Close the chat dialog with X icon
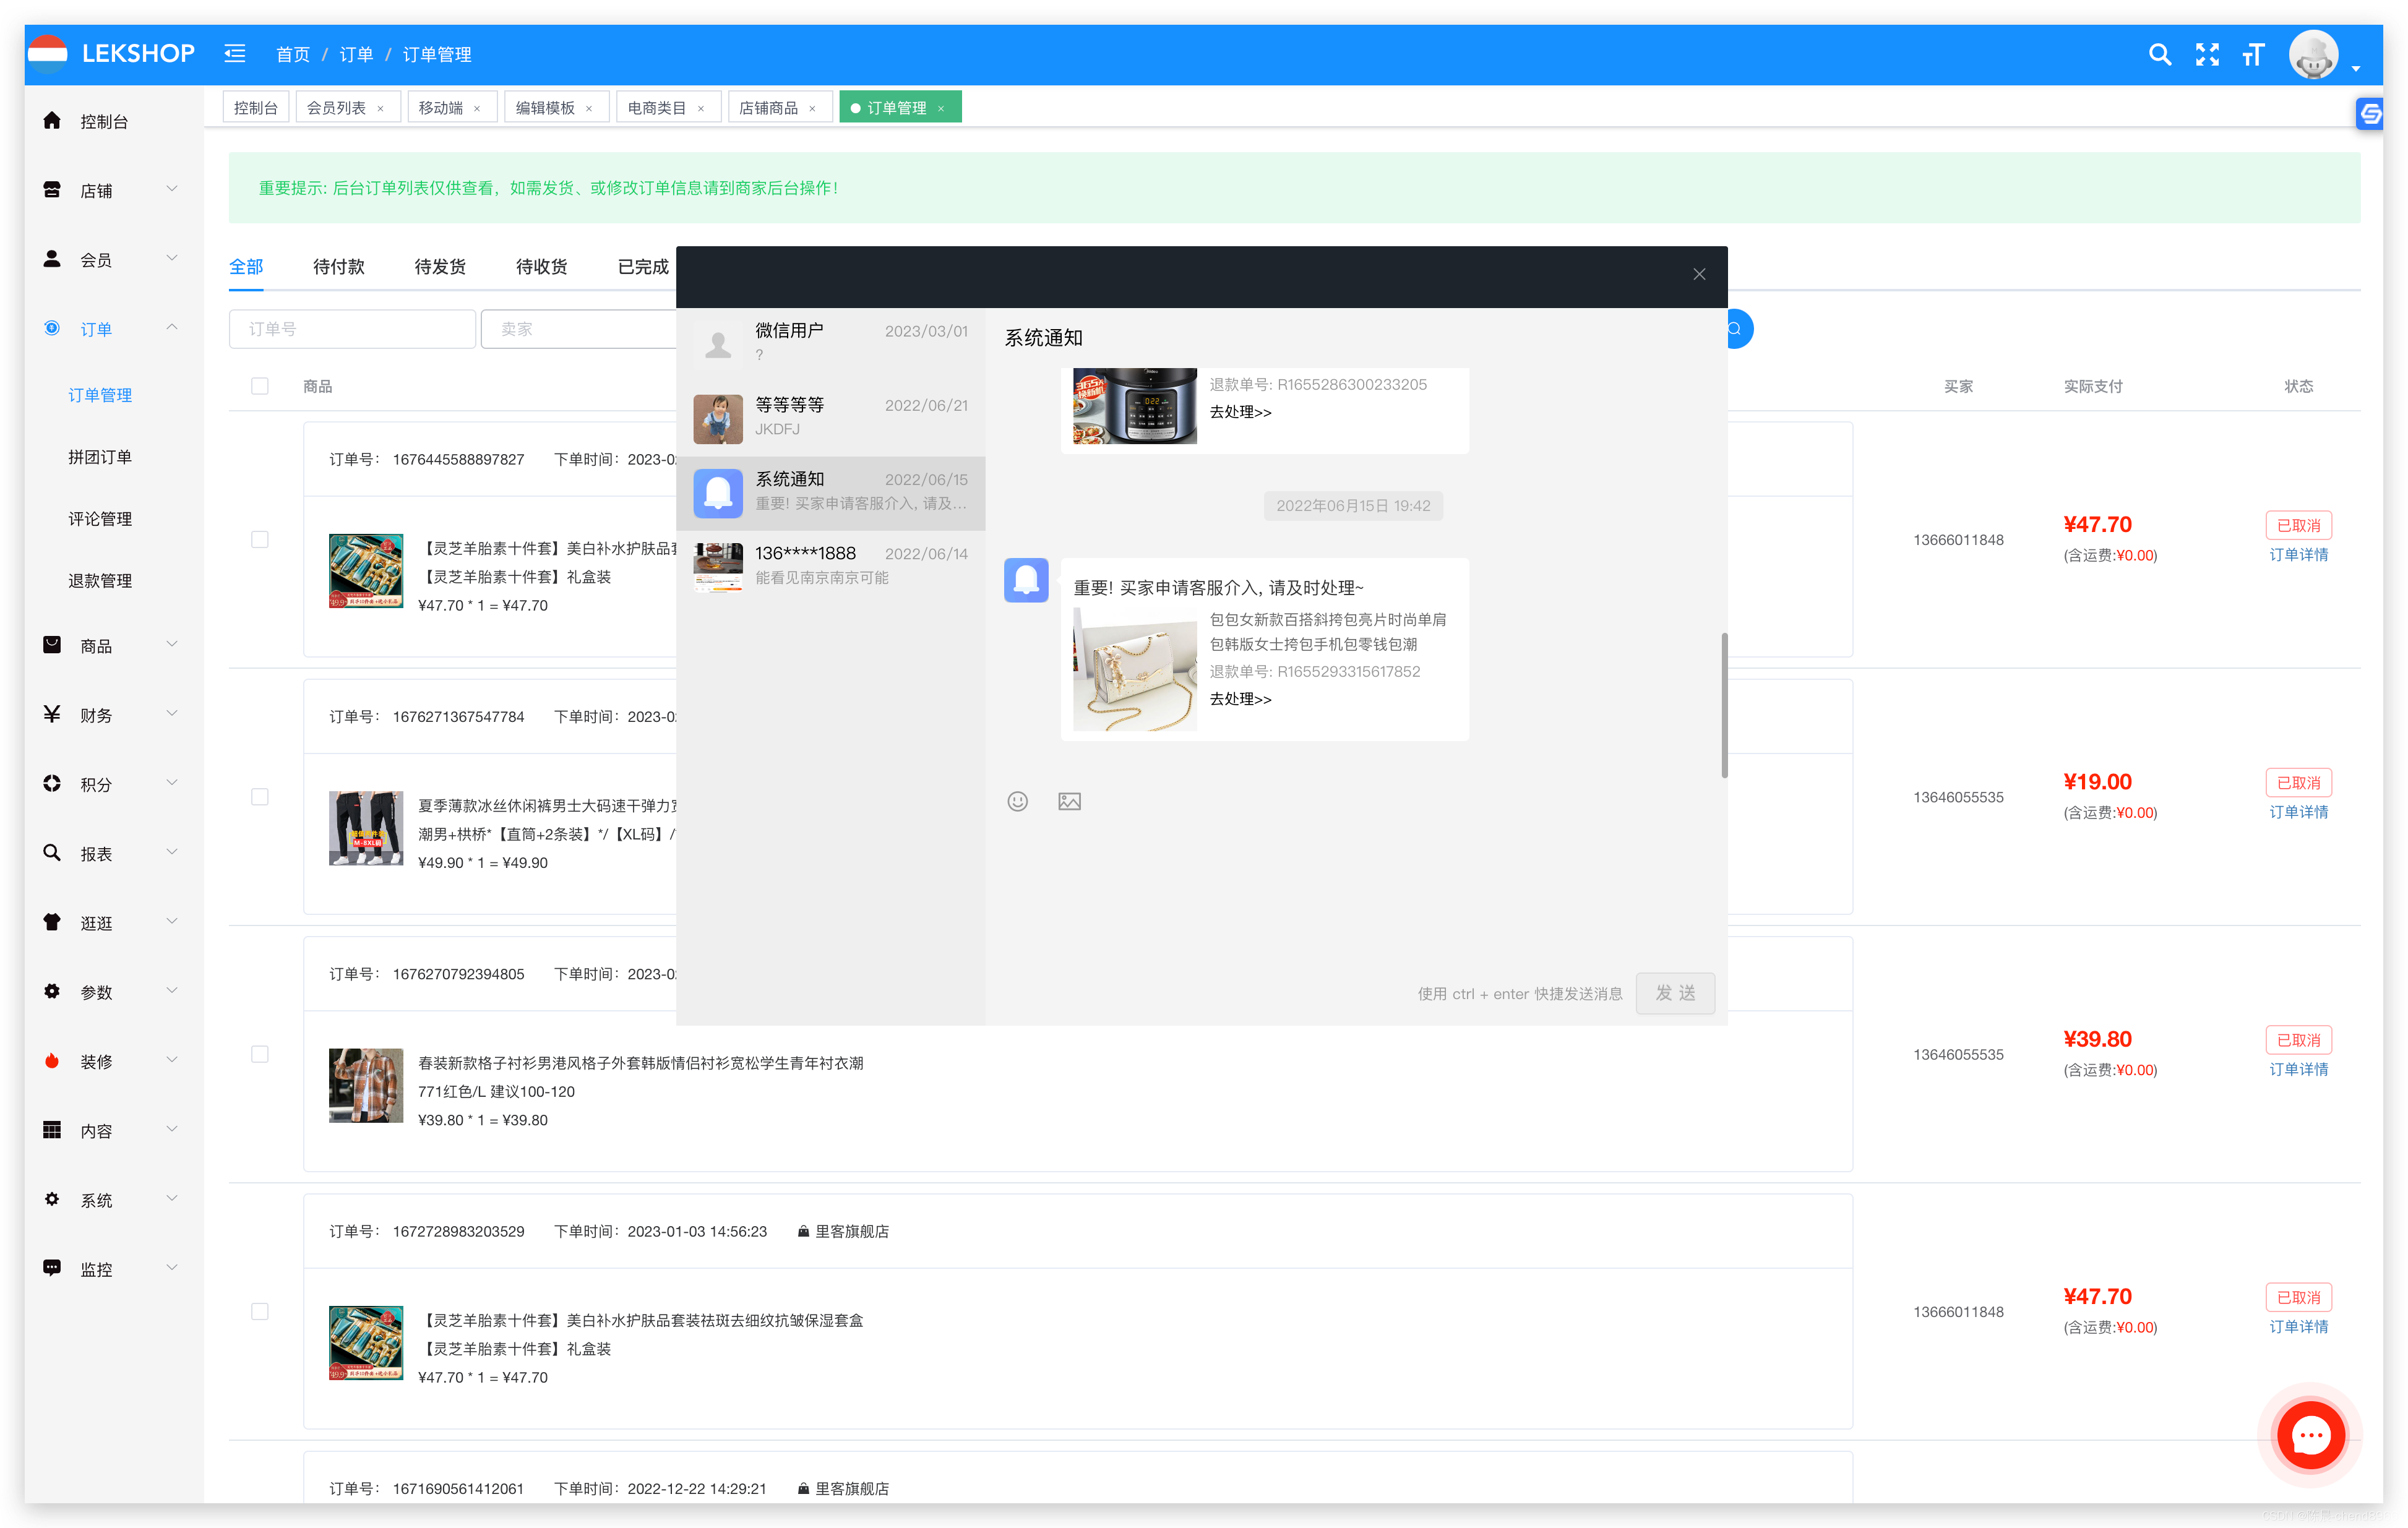Image resolution: width=2408 pixels, height=1528 pixels. pos(1698,274)
